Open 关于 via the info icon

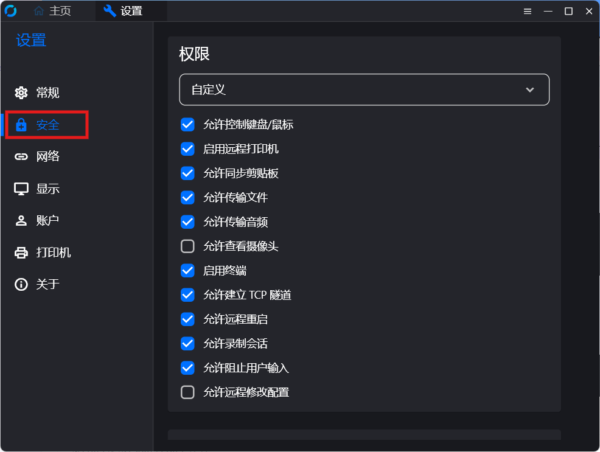tap(21, 284)
